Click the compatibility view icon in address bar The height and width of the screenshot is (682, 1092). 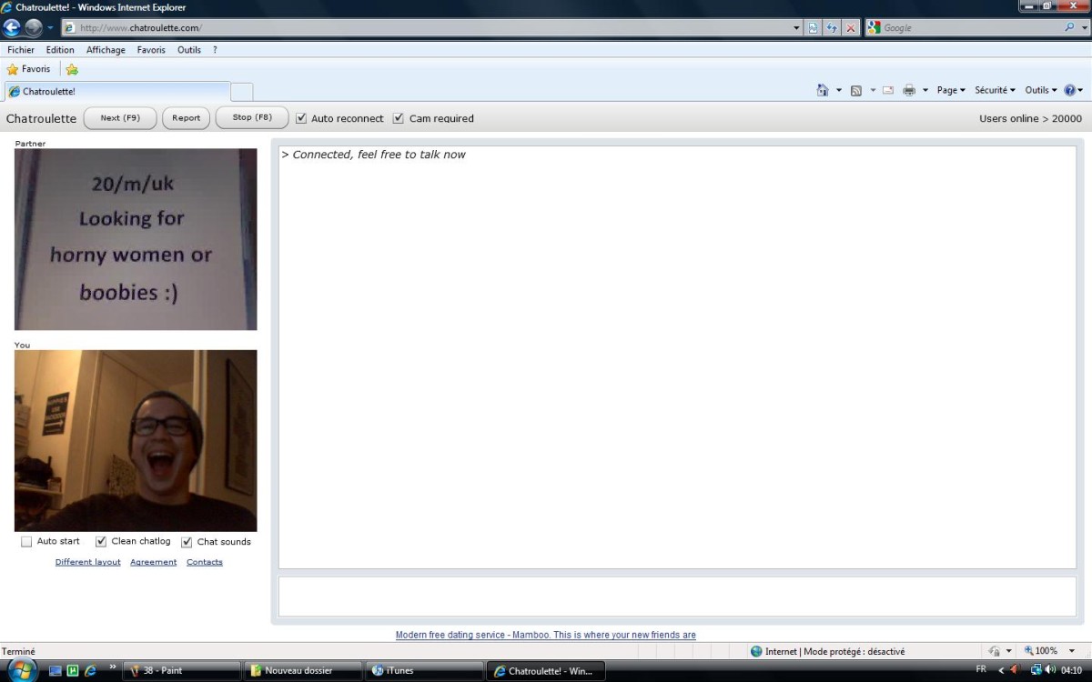pyautogui.click(x=814, y=27)
